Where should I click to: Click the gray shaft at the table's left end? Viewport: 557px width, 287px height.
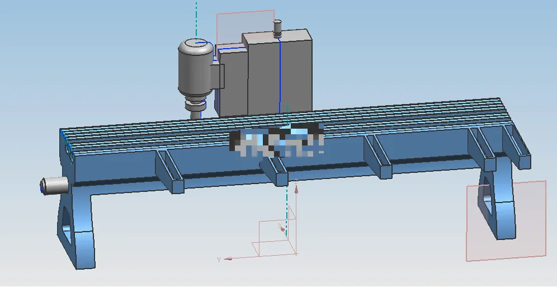[54, 185]
